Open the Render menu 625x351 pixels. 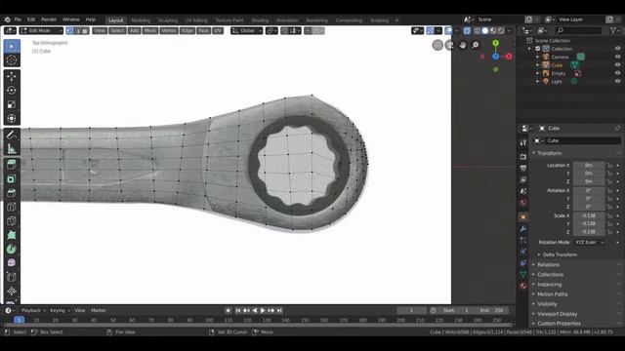coord(49,19)
